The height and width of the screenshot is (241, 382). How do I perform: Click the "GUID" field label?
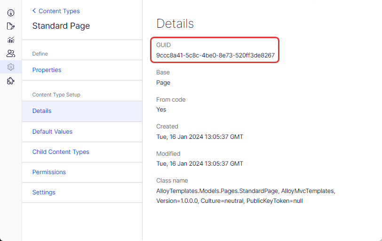point(163,45)
